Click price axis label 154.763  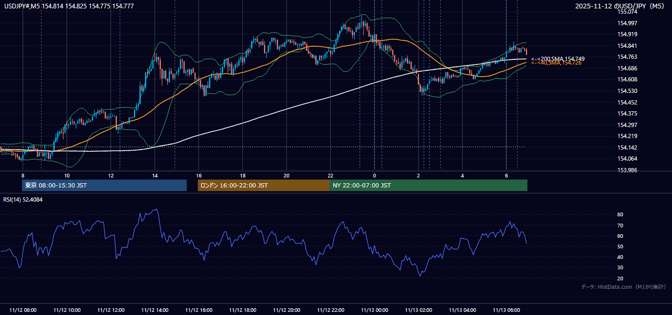[627, 57]
